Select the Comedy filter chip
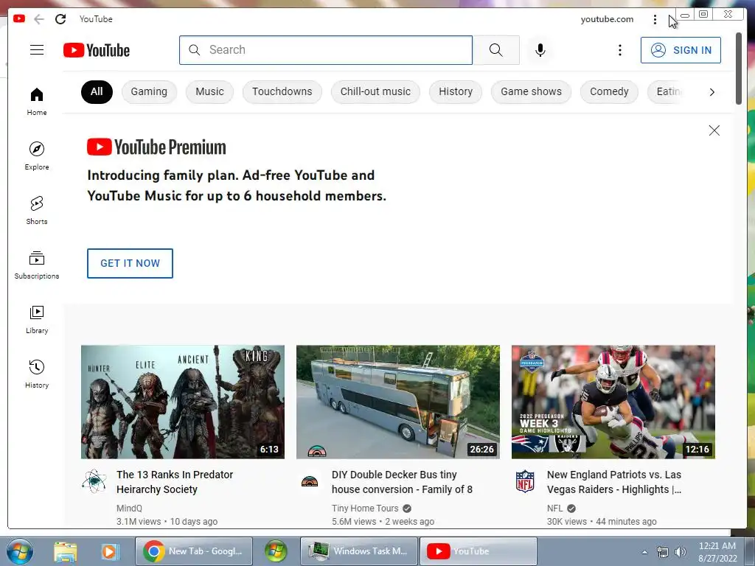 tap(609, 91)
